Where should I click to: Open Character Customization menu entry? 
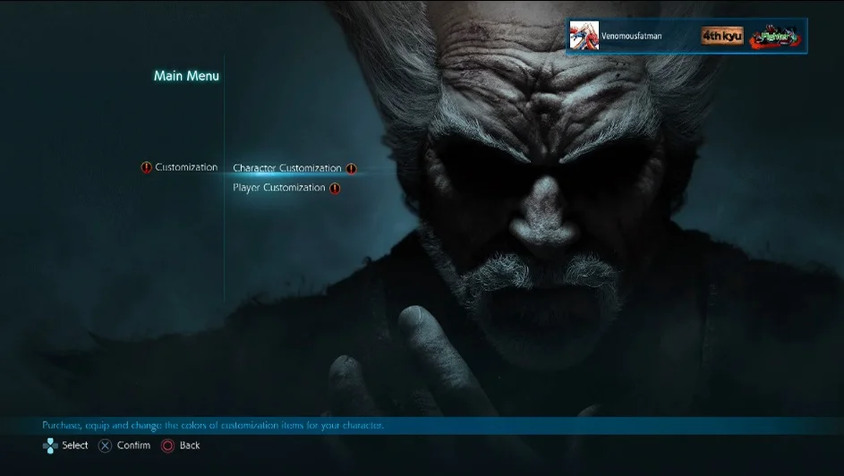[x=287, y=168]
